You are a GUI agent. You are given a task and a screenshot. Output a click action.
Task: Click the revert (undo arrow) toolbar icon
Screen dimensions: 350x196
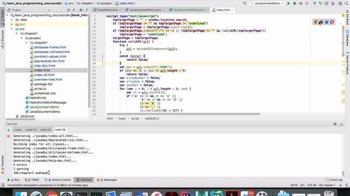point(333,3)
